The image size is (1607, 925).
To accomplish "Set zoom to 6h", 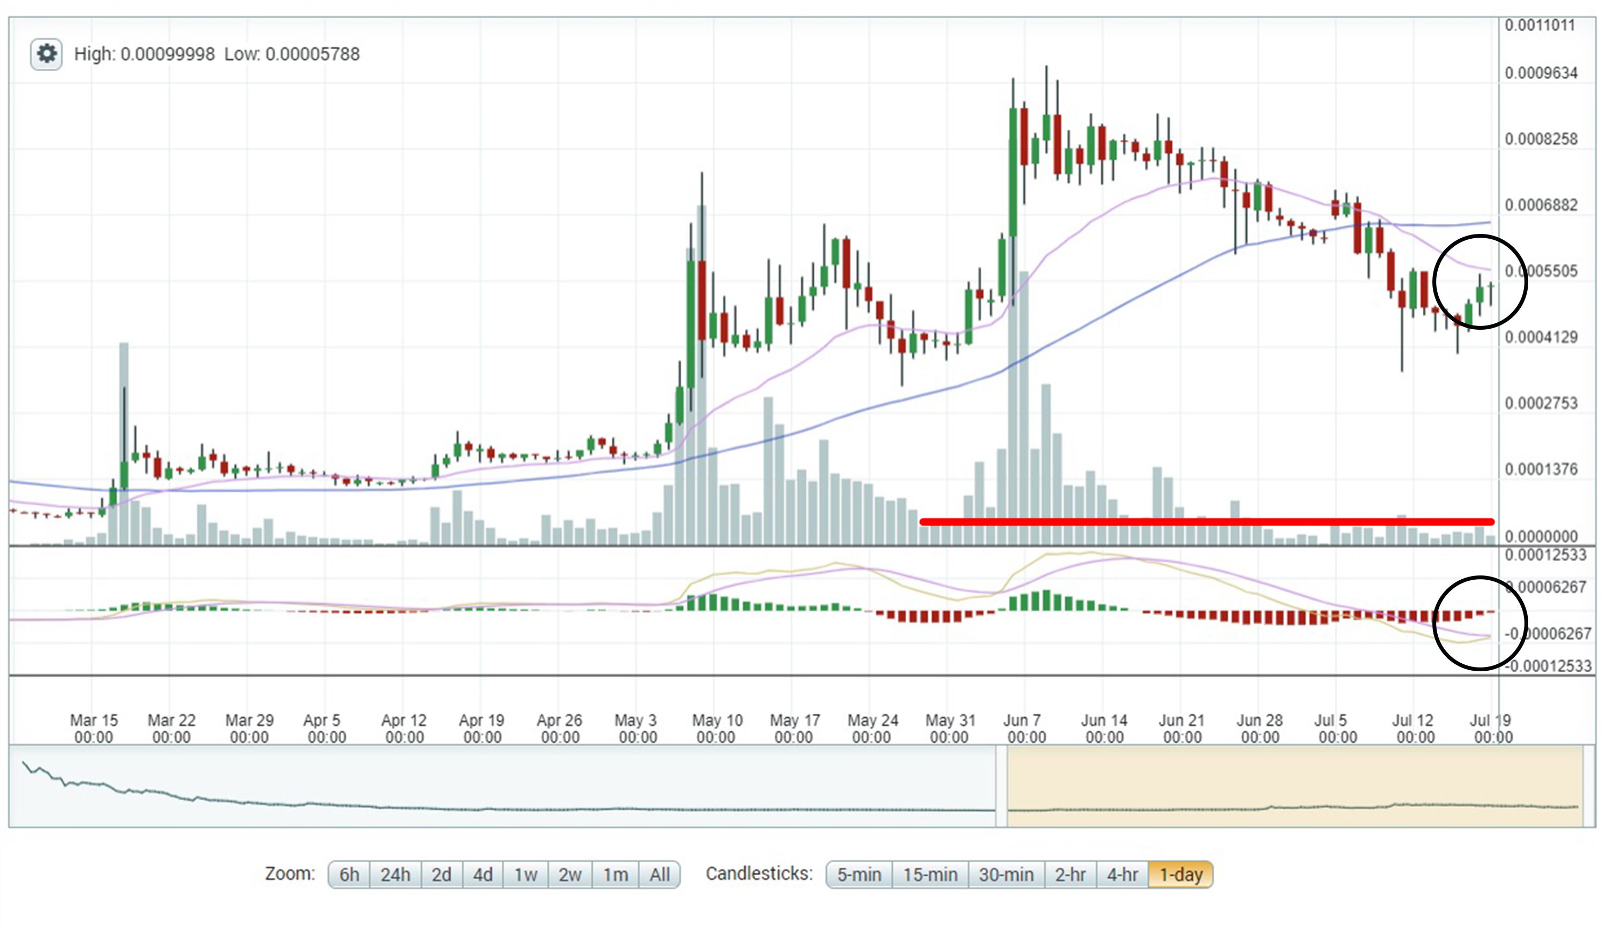I will point(349,875).
